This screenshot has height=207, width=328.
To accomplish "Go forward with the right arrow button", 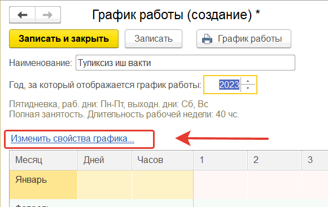I will (x=48, y=15).
